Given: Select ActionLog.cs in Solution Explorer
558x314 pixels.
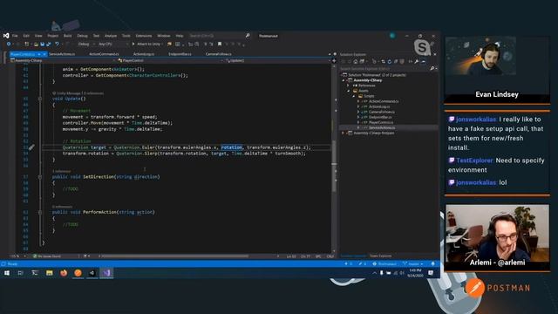Looking at the screenshot, I should (x=378, y=106).
